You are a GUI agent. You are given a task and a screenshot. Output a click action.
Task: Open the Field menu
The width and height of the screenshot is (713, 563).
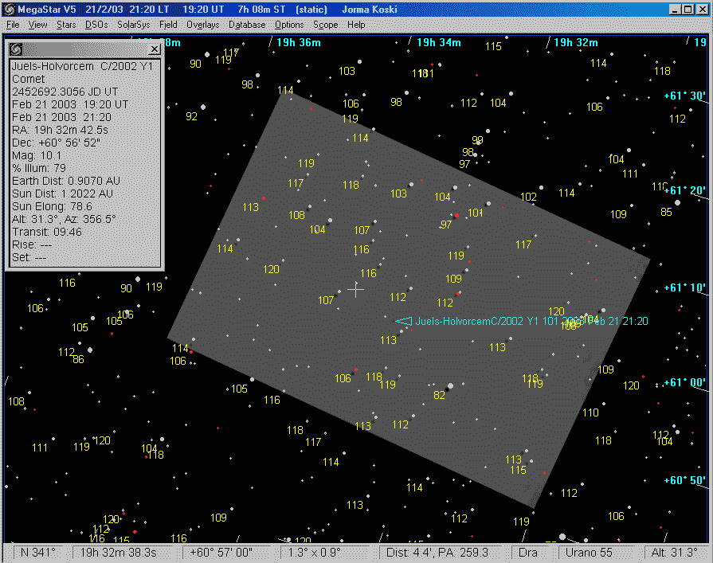click(x=167, y=25)
